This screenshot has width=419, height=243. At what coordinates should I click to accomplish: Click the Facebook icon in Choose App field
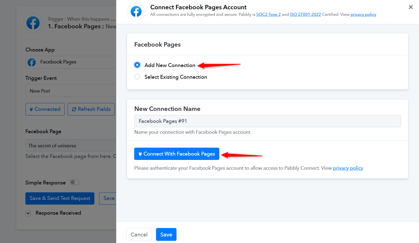[32, 62]
